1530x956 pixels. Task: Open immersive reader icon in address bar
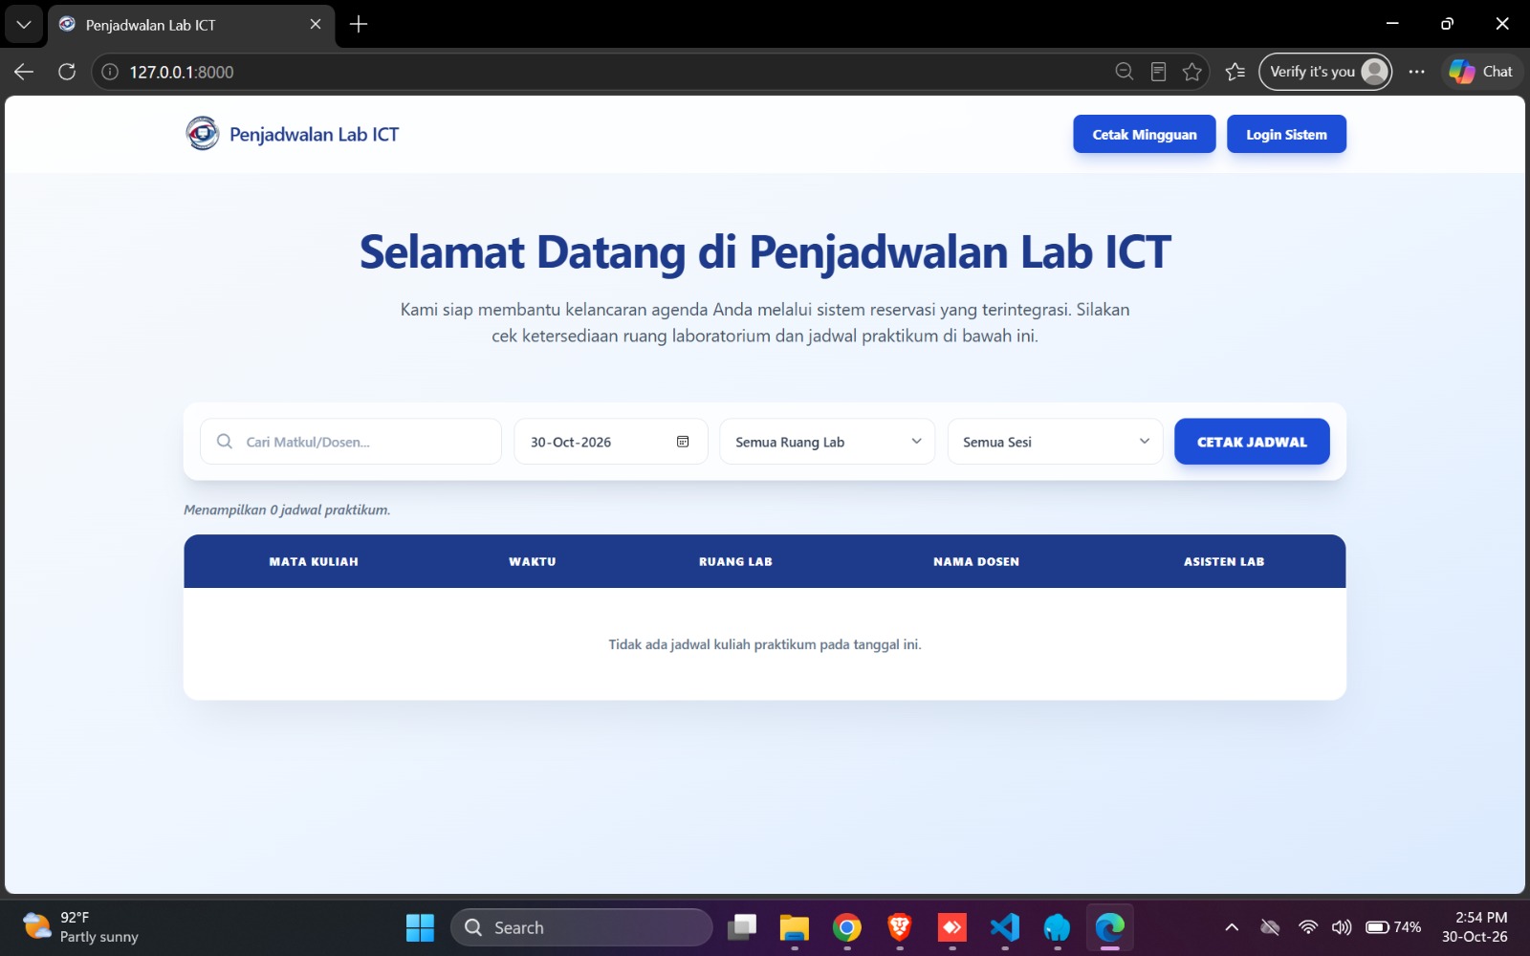[x=1158, y=72]
